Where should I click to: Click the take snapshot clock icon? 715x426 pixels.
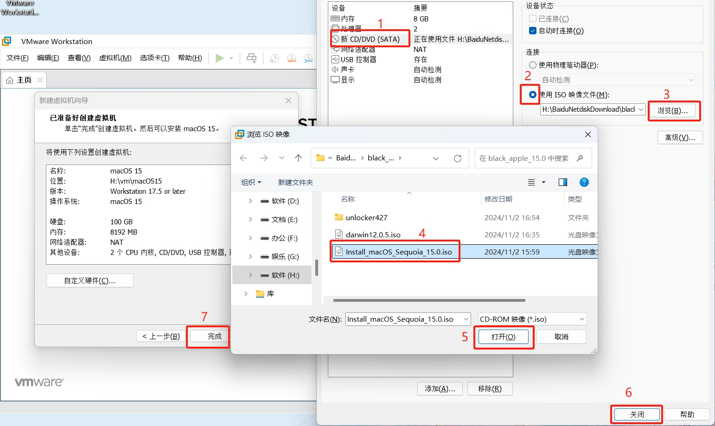tap(275, 58)
